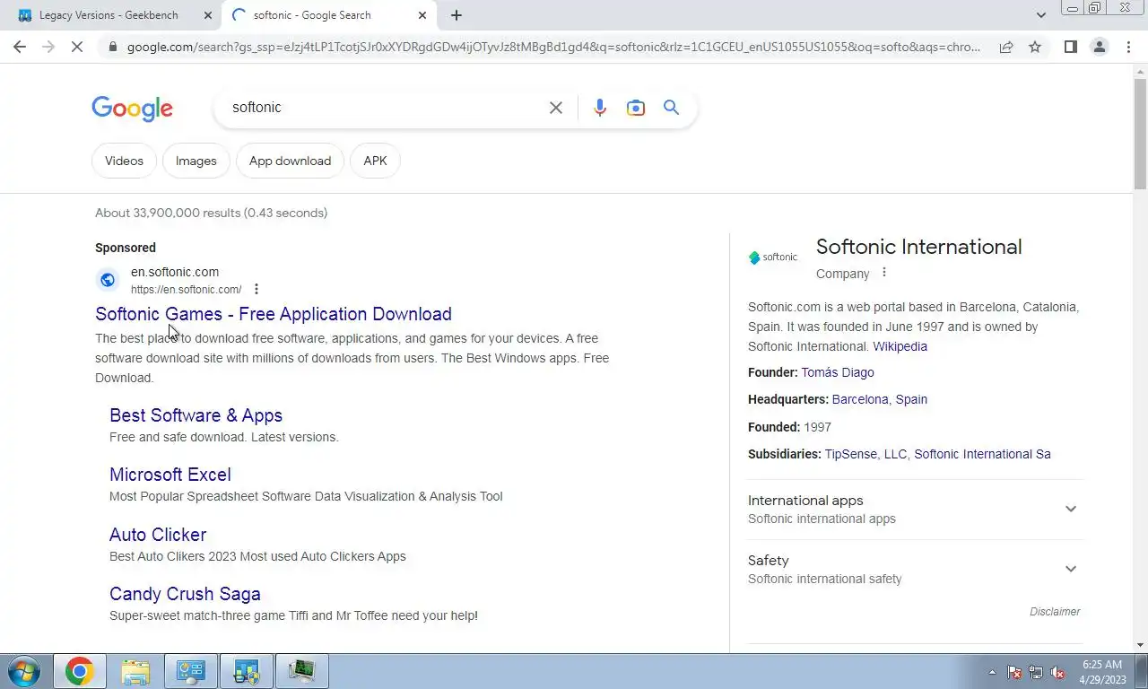Viewport: 1148px width, 689px height.
Task: Click the scrollbar down arrow
Action: point(1140,644)
